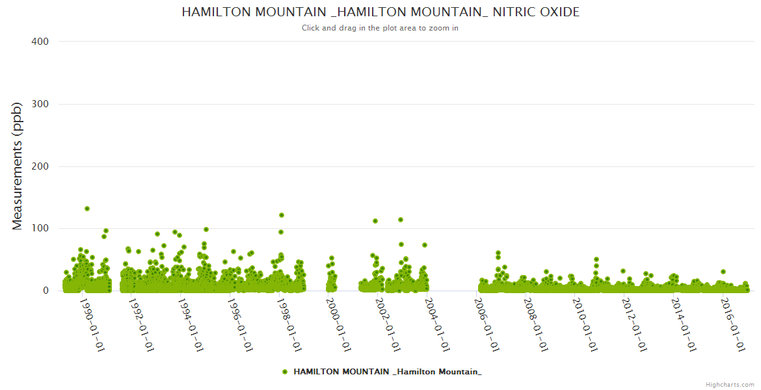
Task: Click the green legend marker dot
Action: pyautogui.click(x=285, y=372)
